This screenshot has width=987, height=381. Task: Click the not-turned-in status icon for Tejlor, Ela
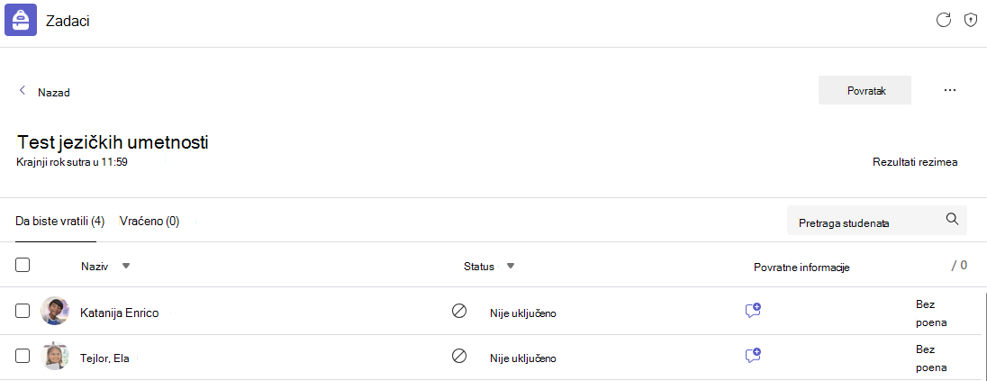point(459,356)
